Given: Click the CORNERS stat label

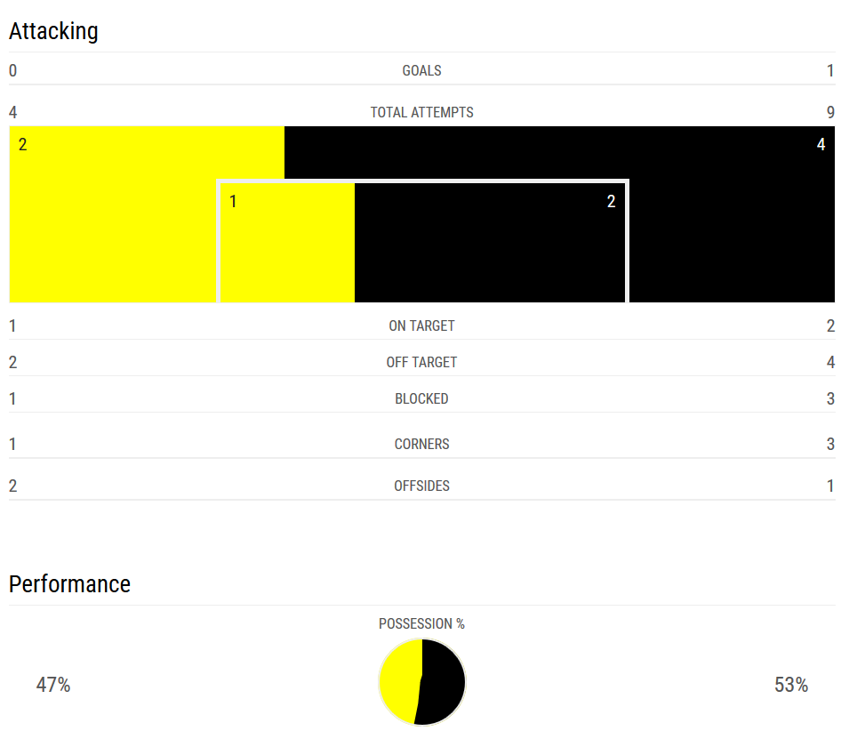Looking at the screenshot, I should (x=421, y=445).
